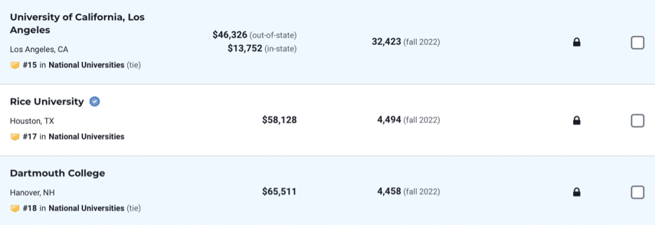Click the UCLA #15 ranking badge icon
655x225 pixels.
[x=15, y=65]
